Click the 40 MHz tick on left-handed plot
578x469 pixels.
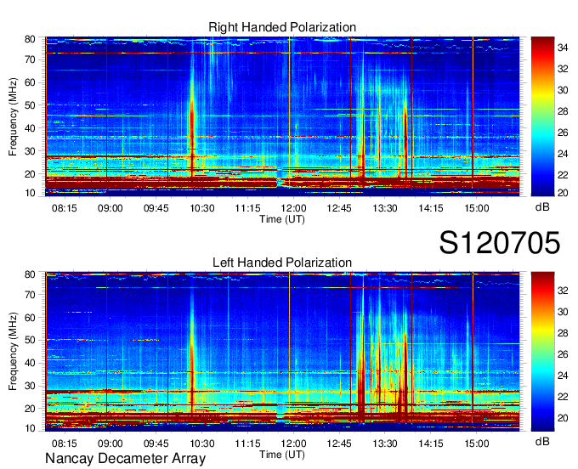click(30, 363)
